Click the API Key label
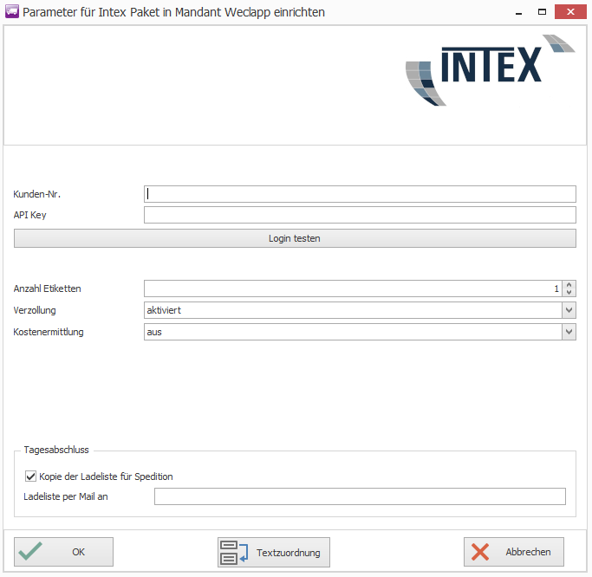The image size is (592, 577). [x=29, y=215]
